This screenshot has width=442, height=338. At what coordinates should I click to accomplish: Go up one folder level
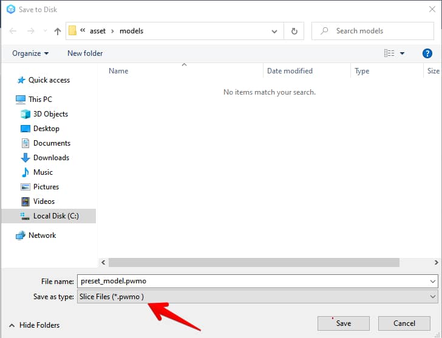click(x=58, y=31)
